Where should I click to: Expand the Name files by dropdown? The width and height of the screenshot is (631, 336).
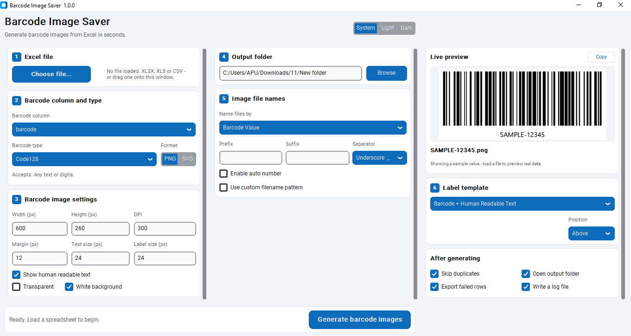click(x=313, y=128)
